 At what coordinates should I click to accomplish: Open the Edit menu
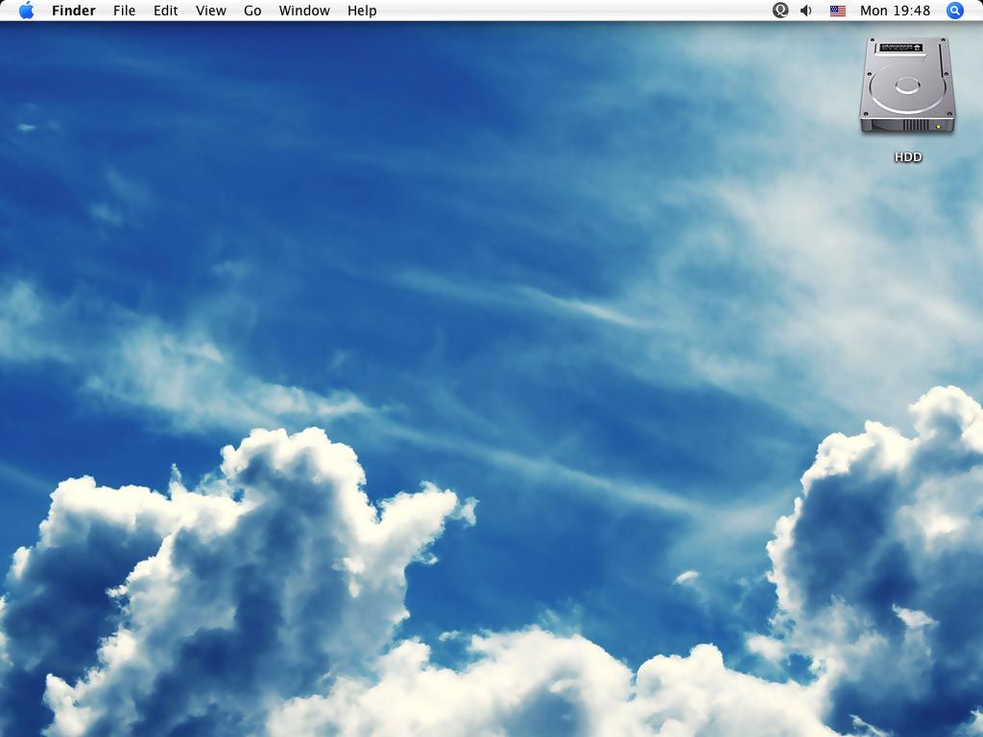[x=165, y=11]
